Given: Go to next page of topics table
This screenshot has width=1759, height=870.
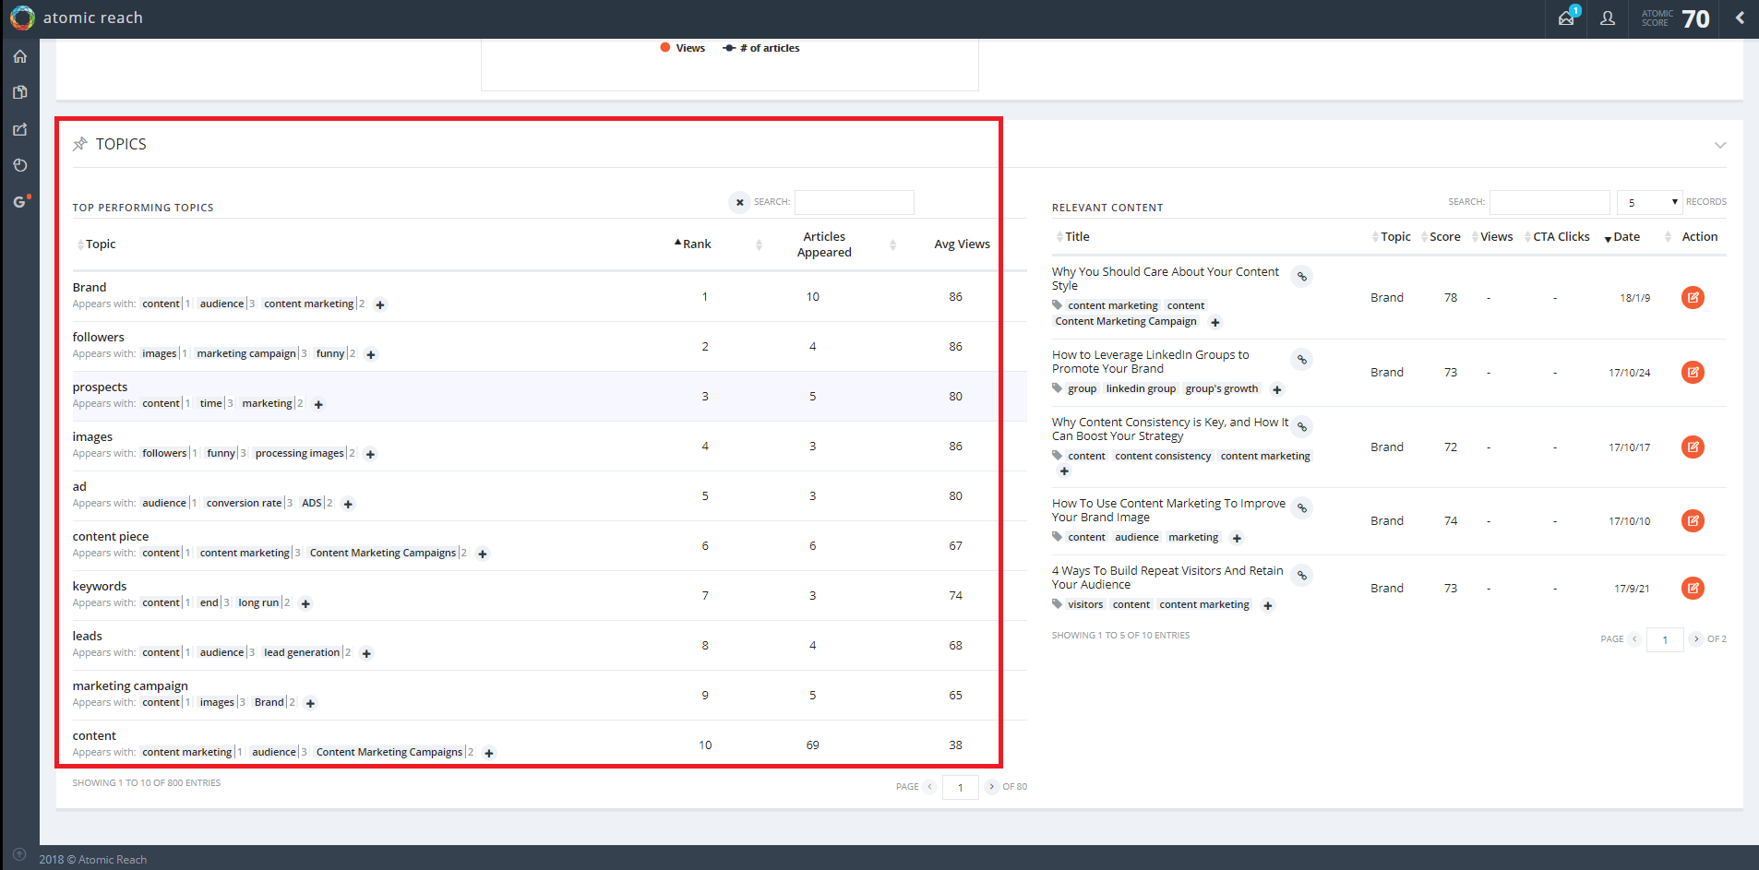Looking at the screenshot, I should click(x=991, y=787).
